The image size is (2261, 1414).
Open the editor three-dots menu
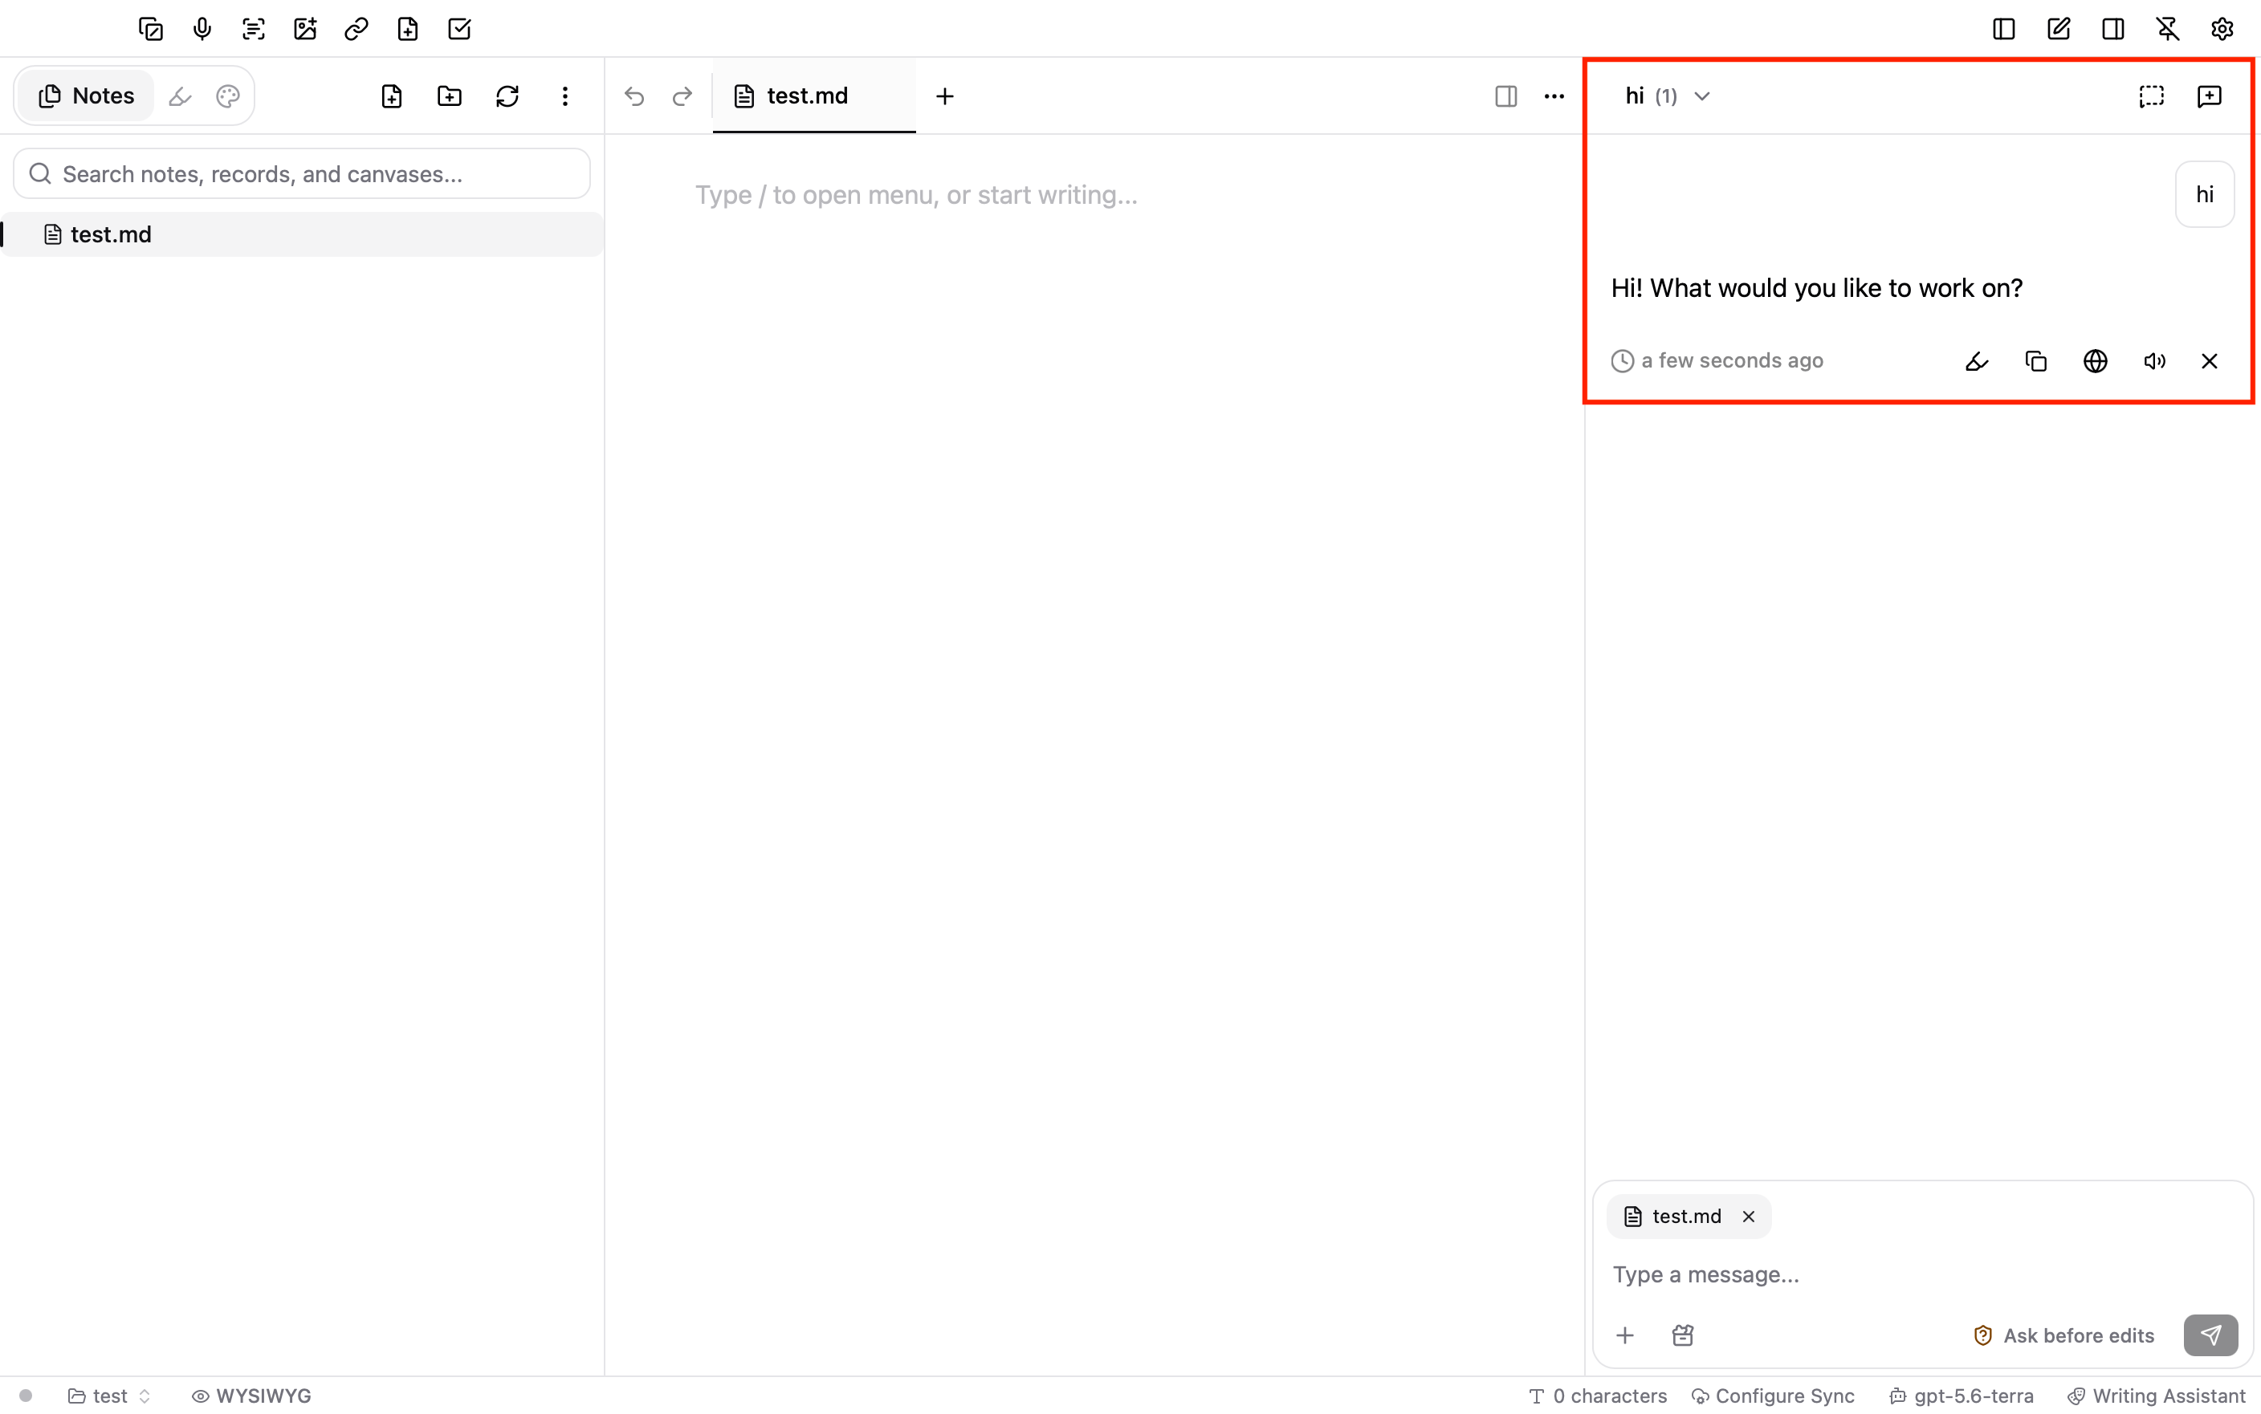coord(1554,96)
